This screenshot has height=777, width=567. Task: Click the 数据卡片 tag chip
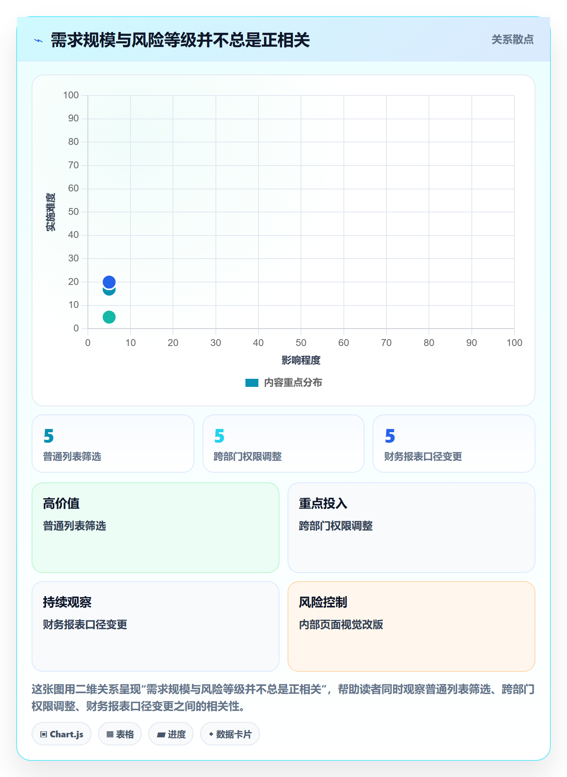point(230,734)
